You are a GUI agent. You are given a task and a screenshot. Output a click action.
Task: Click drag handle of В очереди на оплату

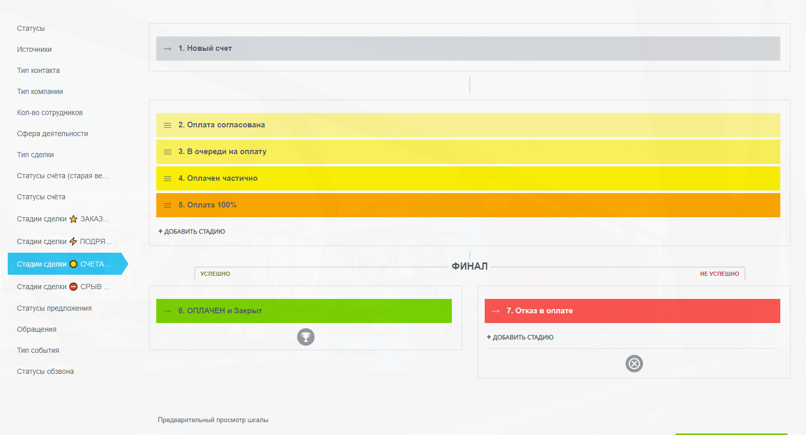coord(168,152)
